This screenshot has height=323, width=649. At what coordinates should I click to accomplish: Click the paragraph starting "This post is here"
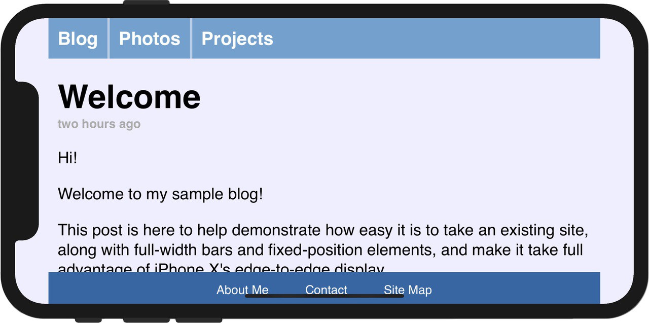322,230
